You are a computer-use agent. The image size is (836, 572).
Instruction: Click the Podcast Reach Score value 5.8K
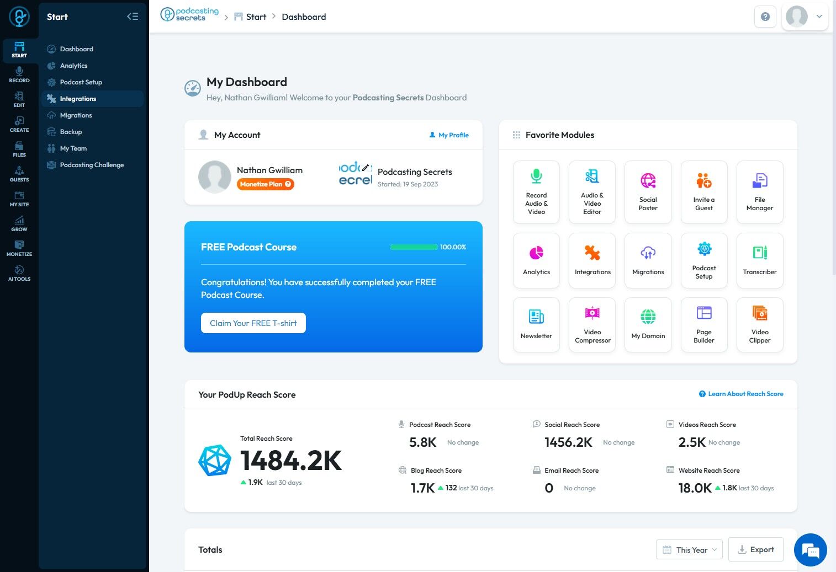click(423, 442)
